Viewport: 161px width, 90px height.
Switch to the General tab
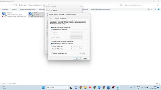(51, 18)
